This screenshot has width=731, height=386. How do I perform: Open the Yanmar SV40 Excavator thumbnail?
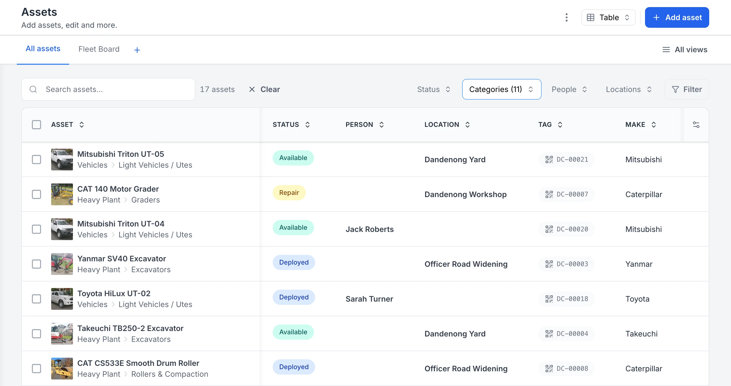(x=62, y=264)
